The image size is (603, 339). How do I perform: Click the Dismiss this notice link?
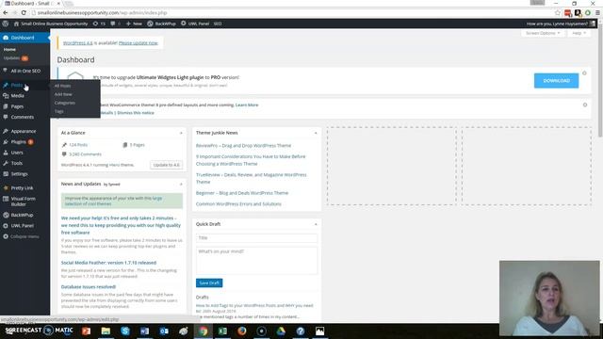click(x=136, y=113)
